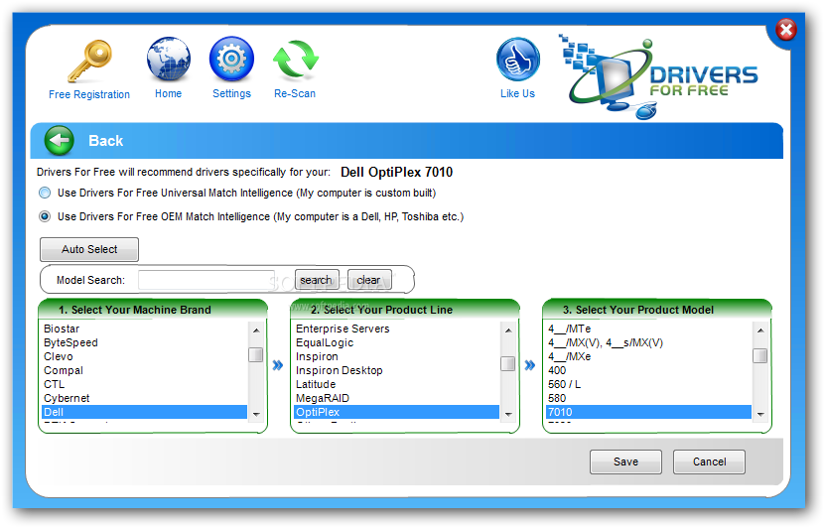Click Save button
The height and width of the screenshot is (528, 825).
[625, 462]
